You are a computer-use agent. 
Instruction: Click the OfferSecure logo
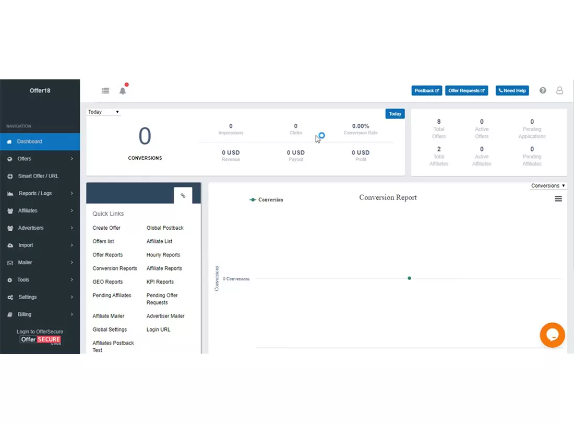click(x=40, y=339)
